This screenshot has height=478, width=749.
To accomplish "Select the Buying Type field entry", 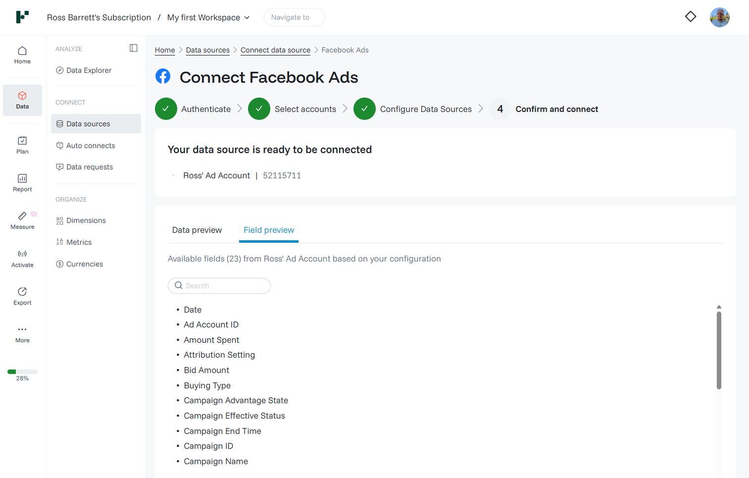I will tap(207, 385).
